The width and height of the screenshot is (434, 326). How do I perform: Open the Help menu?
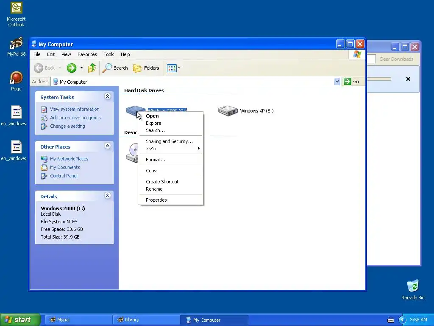click(125, 54)
